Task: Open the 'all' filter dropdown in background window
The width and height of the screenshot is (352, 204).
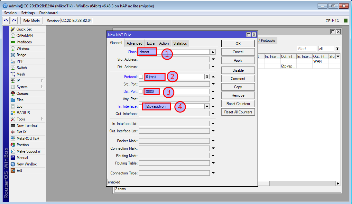Action: pos(337,49)
